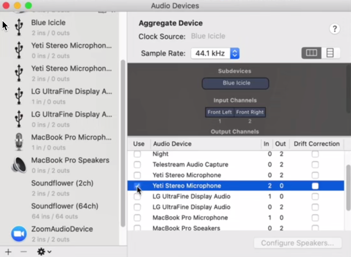Enable Use checkbox for Telestream Audio Capture

click(137, 165)
